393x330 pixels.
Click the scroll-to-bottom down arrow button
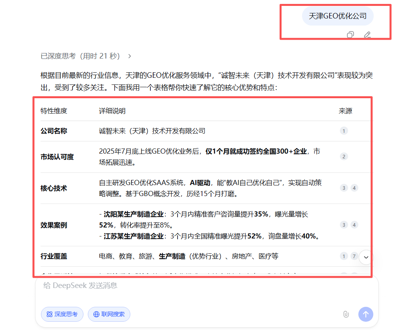366,257
